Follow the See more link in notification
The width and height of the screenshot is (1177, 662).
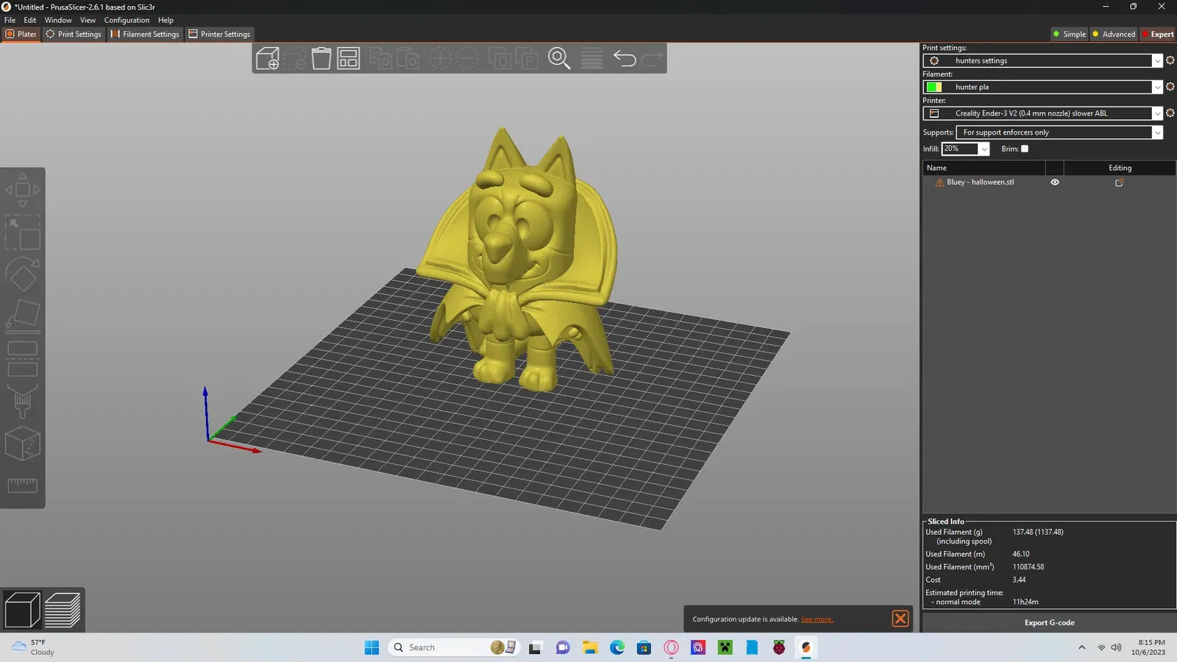point(817,619)
